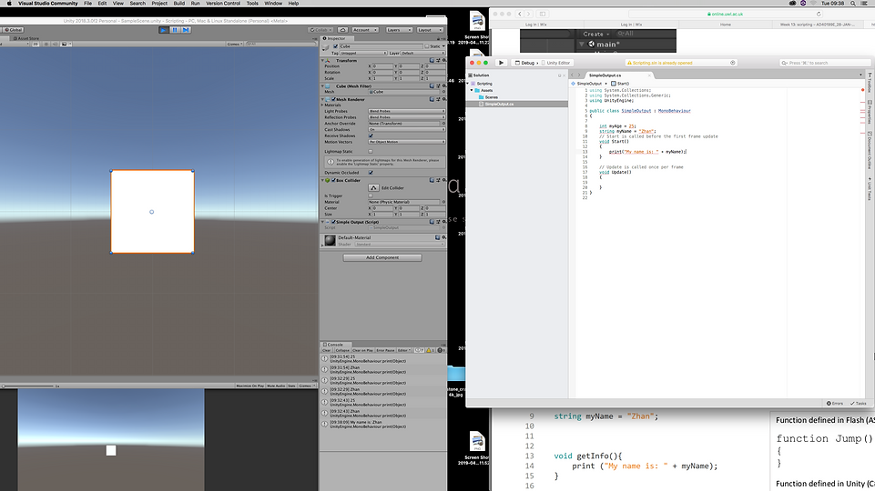Toggle the Cube active checkbox
875x491 pixels.
335,45
